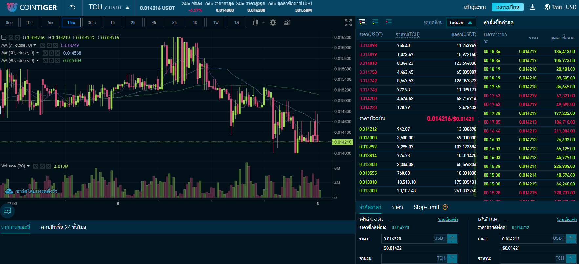Remove the MA 30 indicator
Screen dimensions: 579x264
(x=58, y=53)
